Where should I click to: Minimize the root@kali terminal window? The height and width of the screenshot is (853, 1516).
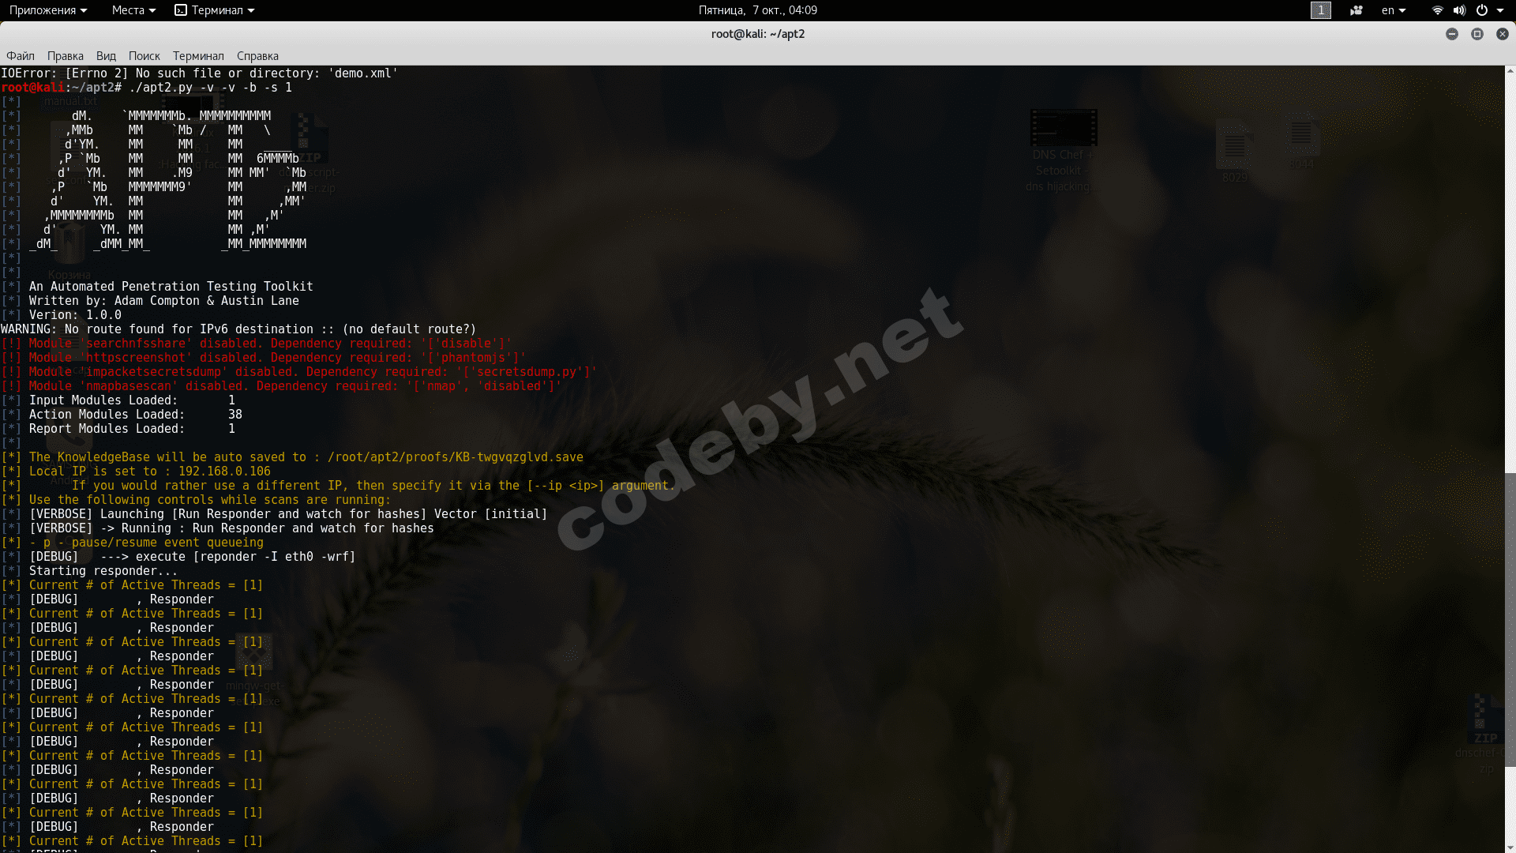click(x=1451, y=34)
